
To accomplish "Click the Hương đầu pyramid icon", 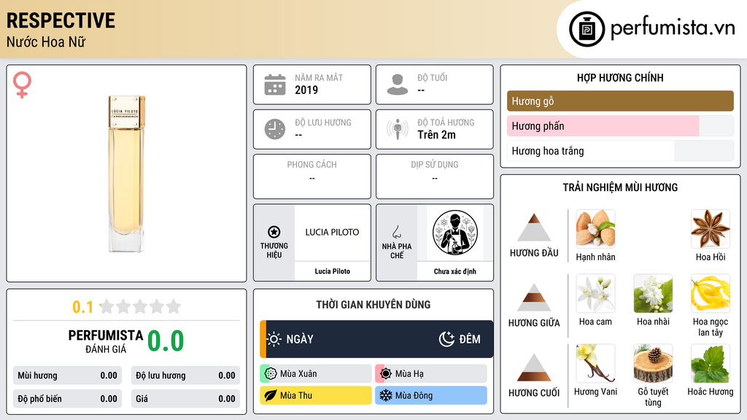I will [x=534, y=227].
